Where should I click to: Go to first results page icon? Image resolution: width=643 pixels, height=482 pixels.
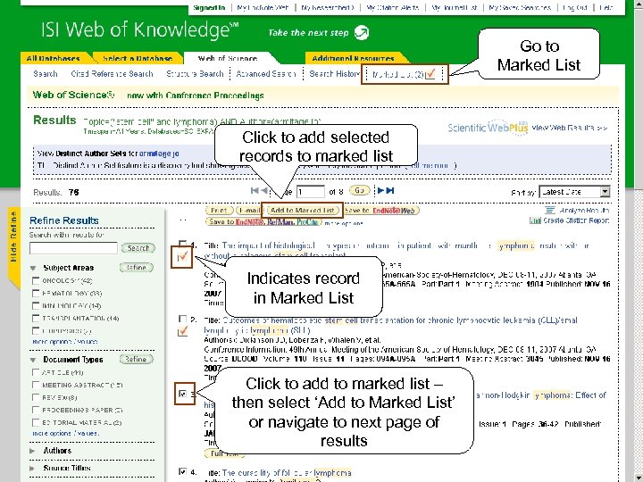pyautogui.click(x=255, y=190)
